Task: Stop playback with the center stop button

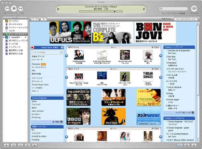Action: [14, 9]
